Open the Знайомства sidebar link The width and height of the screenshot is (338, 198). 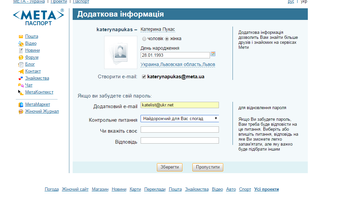(37, 78)
